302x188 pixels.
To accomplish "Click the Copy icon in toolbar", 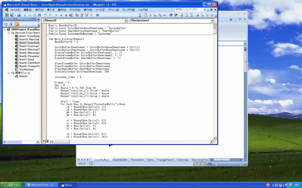I will coord(30,15).
